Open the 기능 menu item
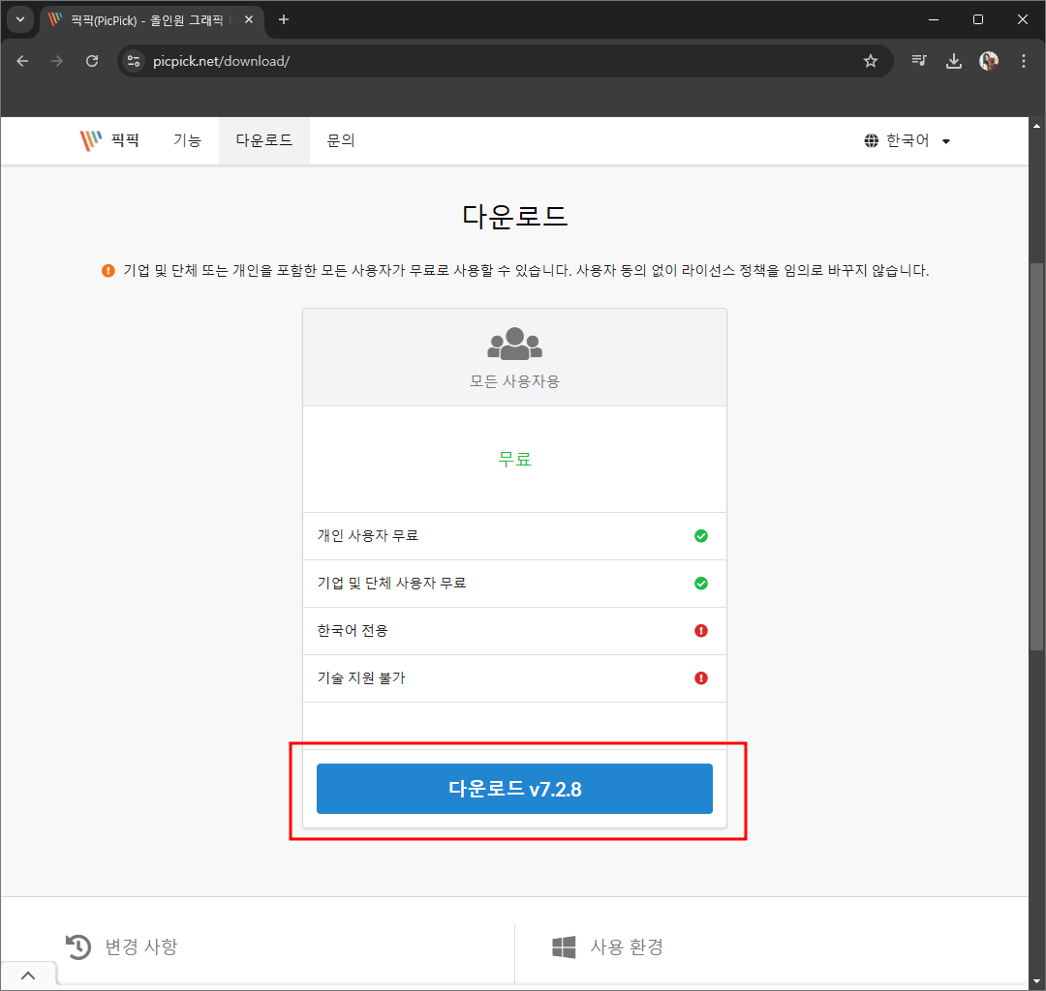The image size is (1046, 991). click(187, 140)
